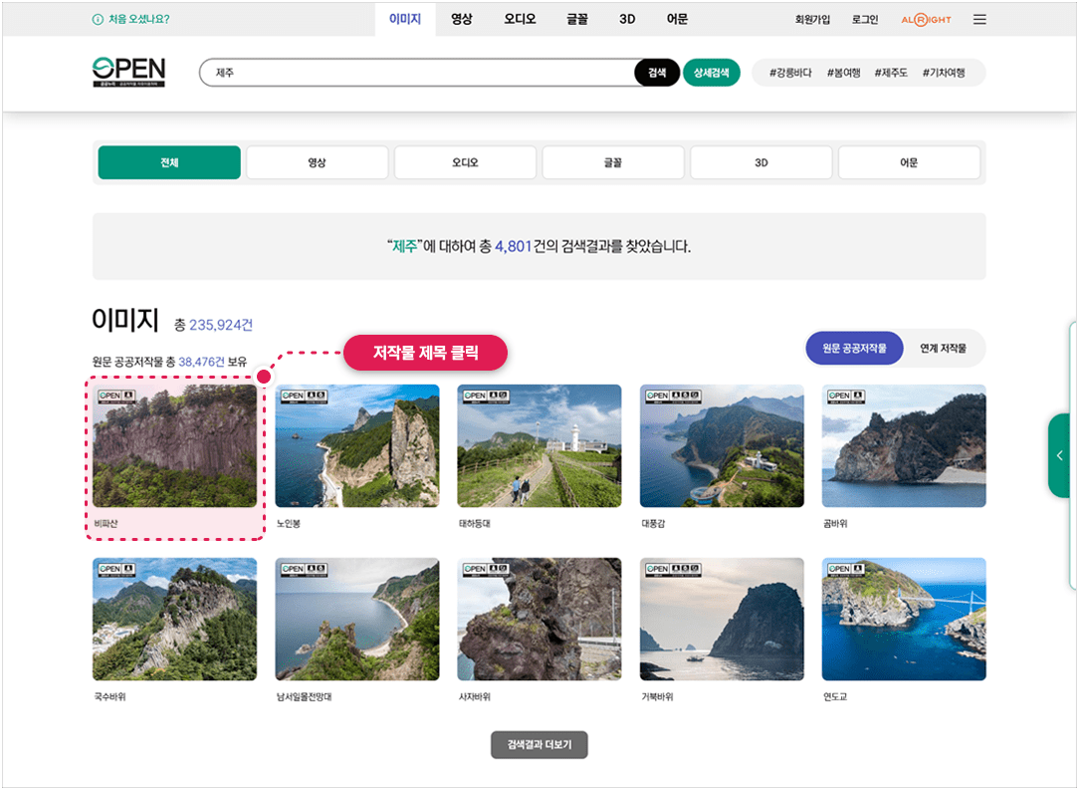Open the 거북바위 image thumbnail
The width and height of the screenshot is (1079, 790).
(722, 619)
